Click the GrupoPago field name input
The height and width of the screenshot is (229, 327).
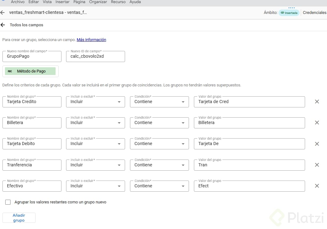32,57
